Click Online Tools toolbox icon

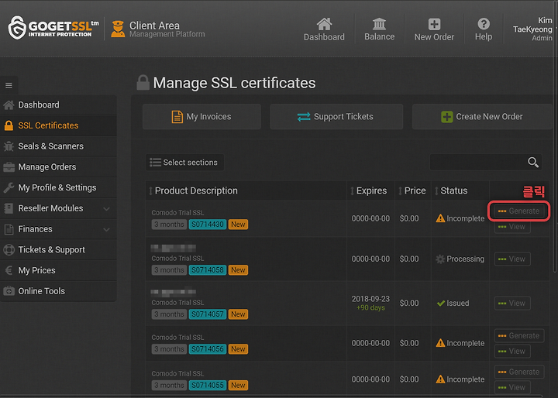(x=9, y=291)
